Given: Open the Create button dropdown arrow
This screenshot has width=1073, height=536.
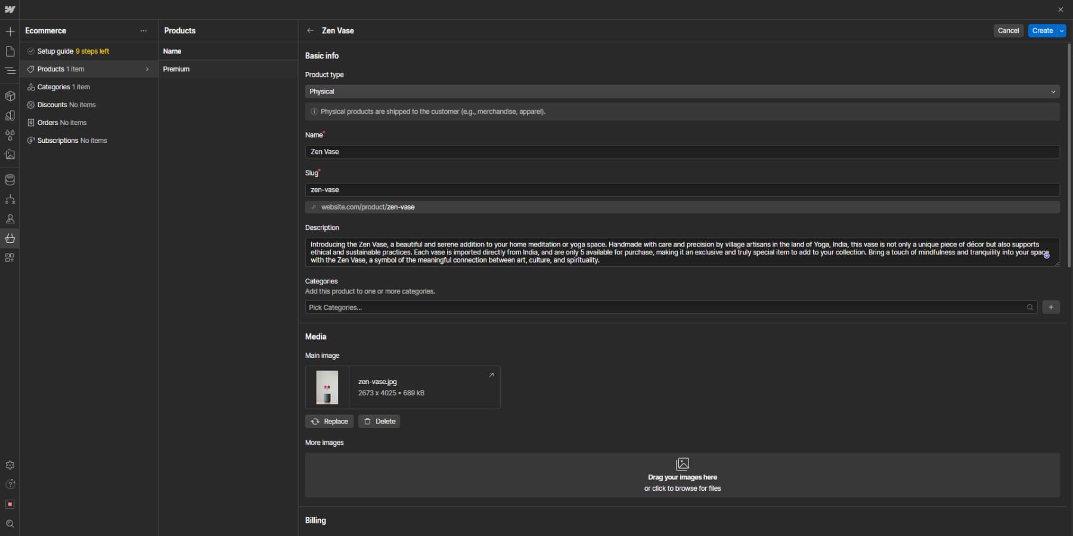Looking at the screenshot, I should [1060, 30].
